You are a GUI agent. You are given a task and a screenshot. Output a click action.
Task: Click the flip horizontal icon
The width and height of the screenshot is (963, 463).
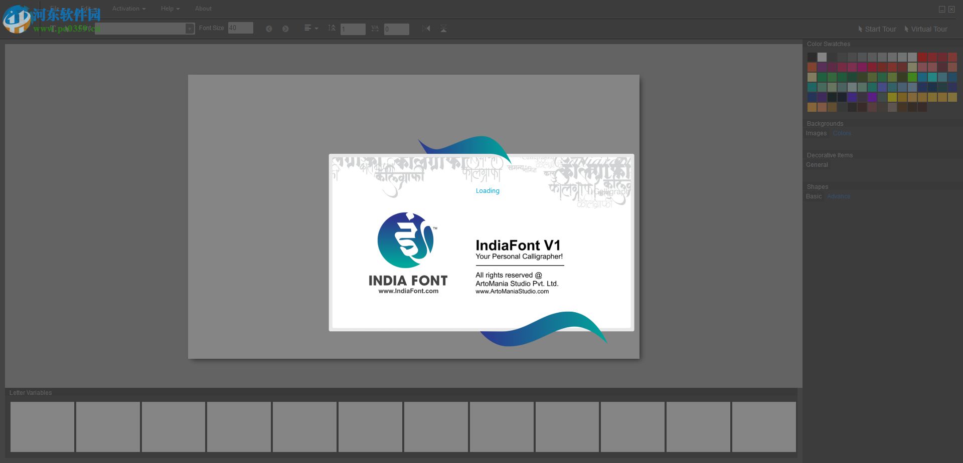(426, 29)
